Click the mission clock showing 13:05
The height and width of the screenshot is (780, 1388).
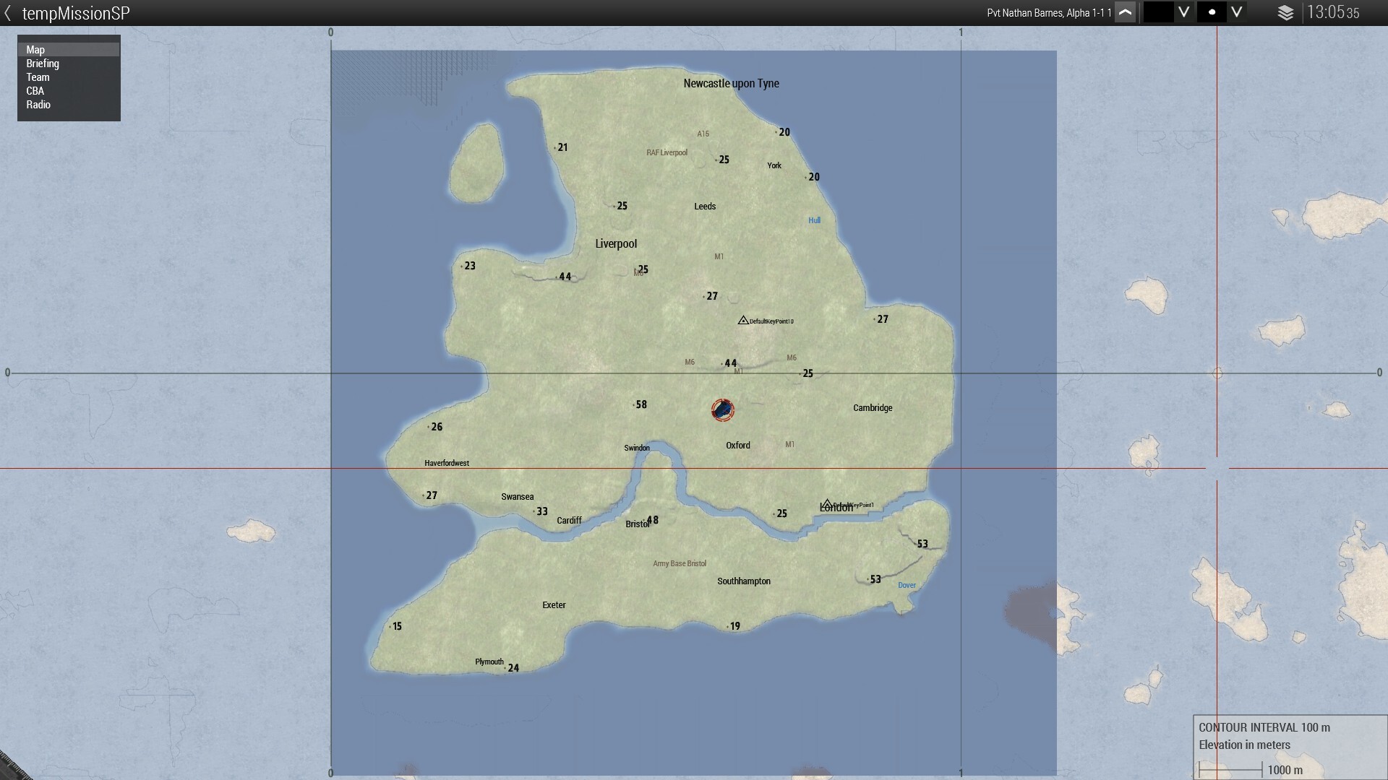point(1332,13)
